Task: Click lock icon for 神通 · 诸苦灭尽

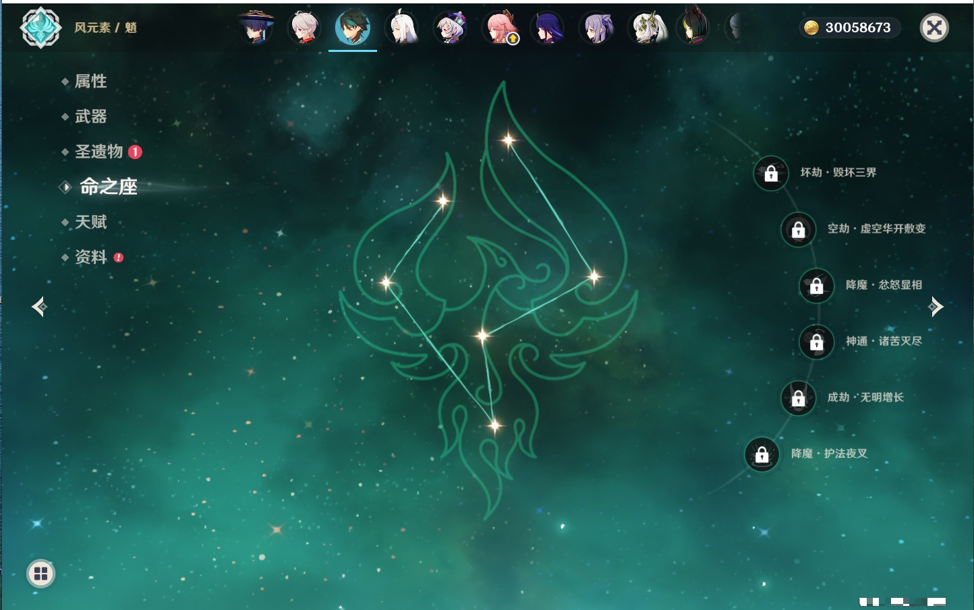Action: tap(816, 342)
